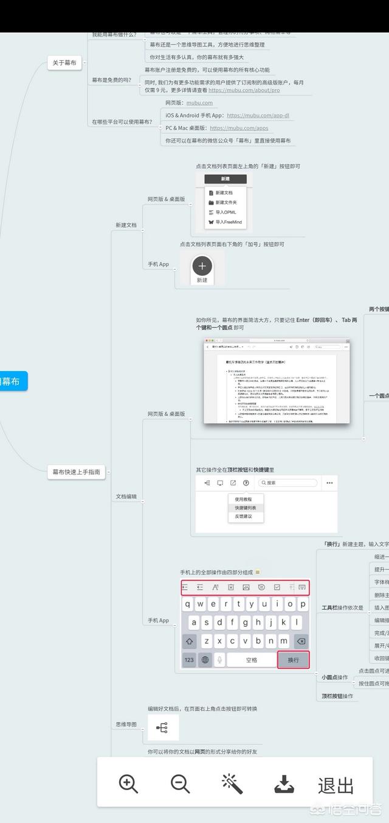Viewport: 389px width, 823px height.
Task: Click the mind map conversion icon thumbnail
Action: [162, 728]
